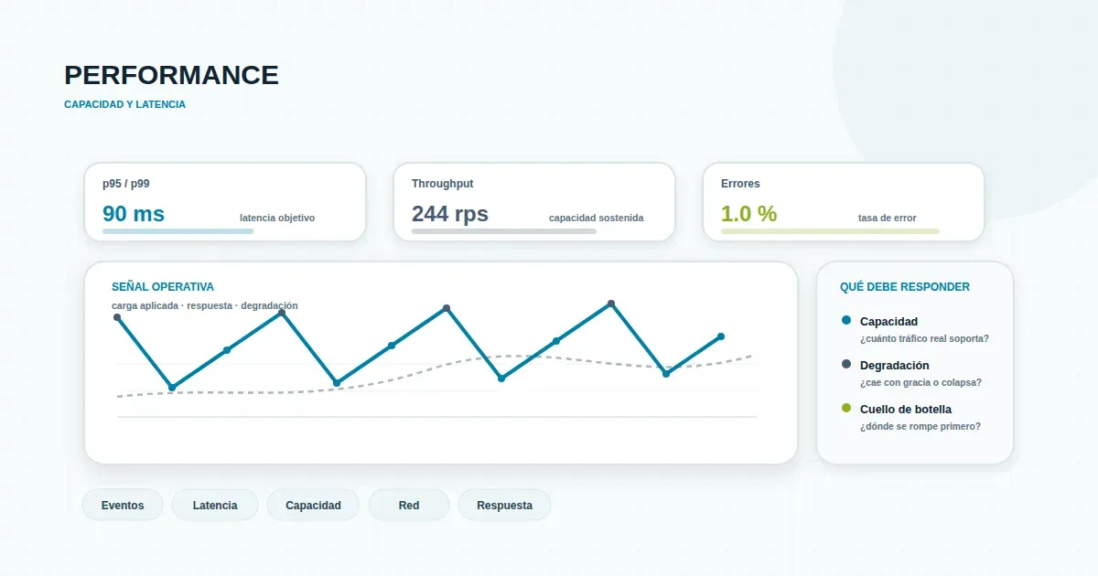This screenshot has width=1098, height=576.
Task: Click ¿cae con gracia o colapsa? text
Action: pyautogui.click(x=920, y=382)
